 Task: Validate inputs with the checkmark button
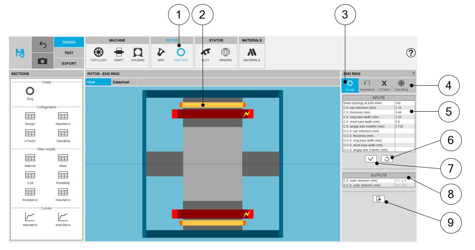click(370, 159)
